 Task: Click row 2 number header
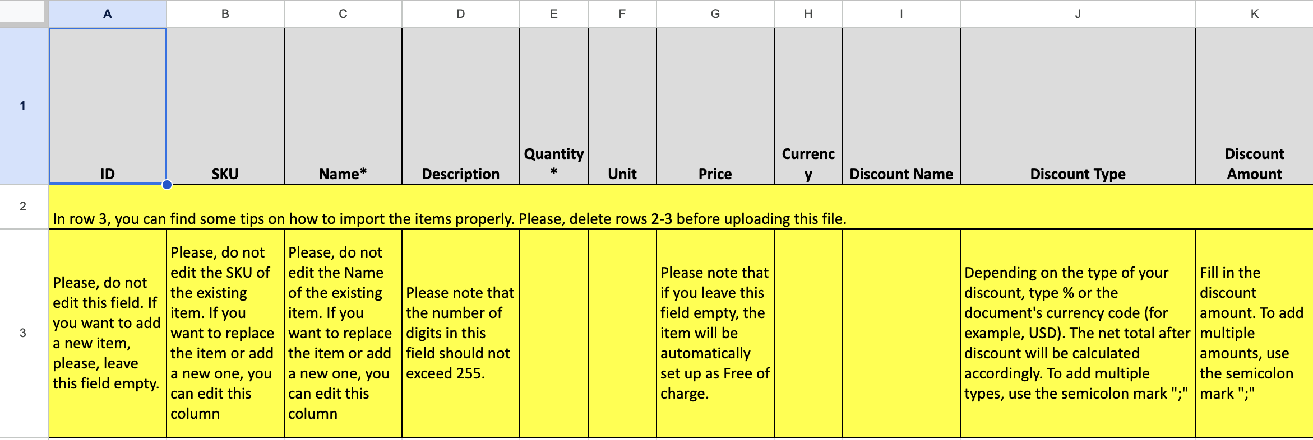pyautogui.click(x=23, y=207)
